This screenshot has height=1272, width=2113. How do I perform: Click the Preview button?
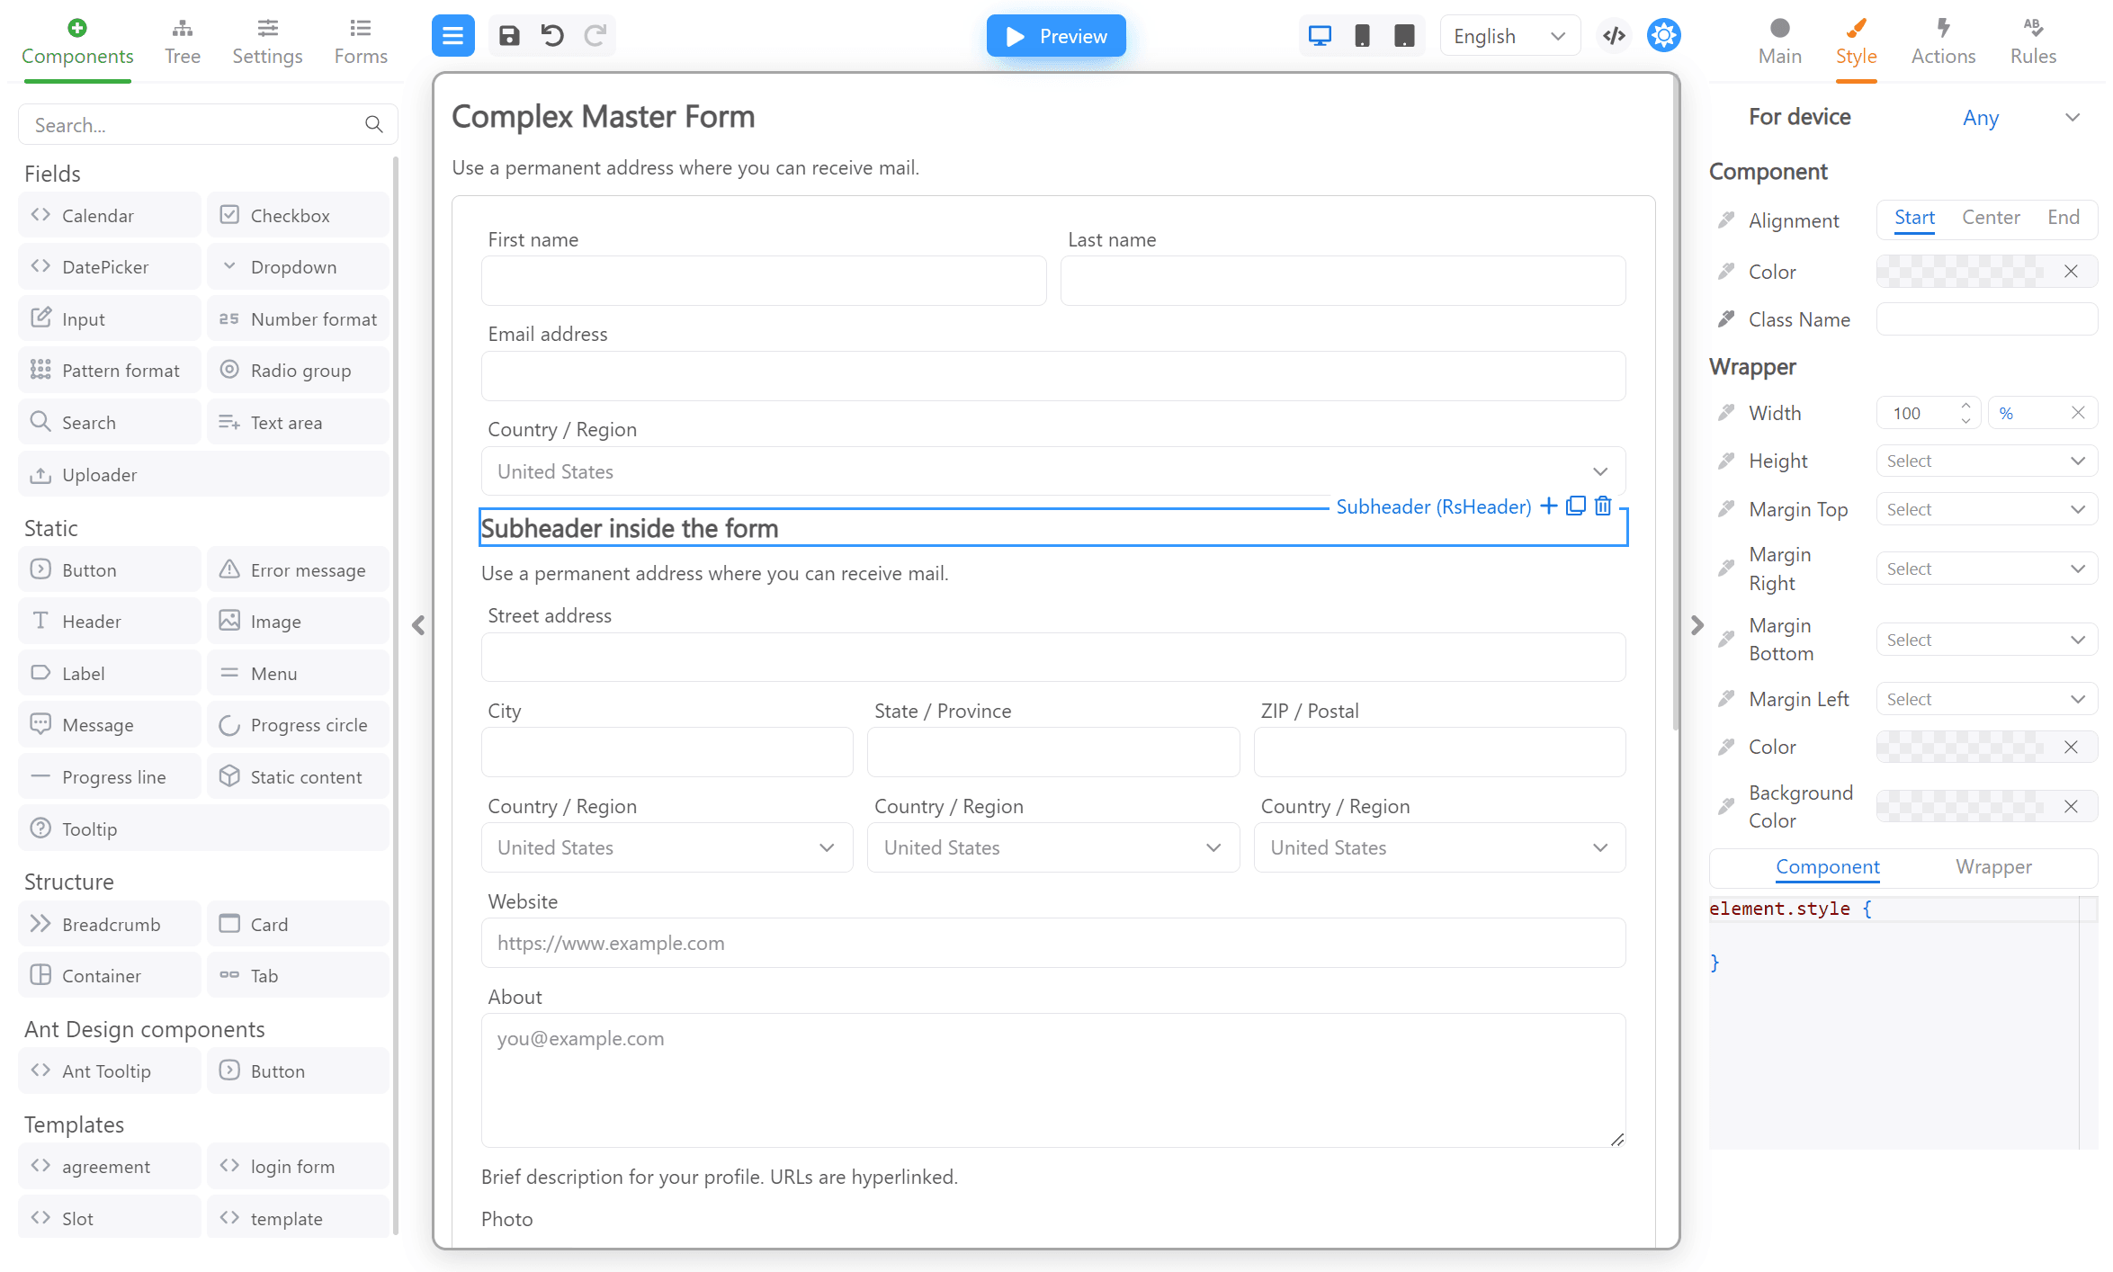[1056, 36]
